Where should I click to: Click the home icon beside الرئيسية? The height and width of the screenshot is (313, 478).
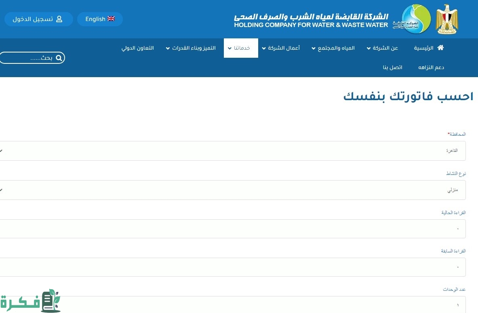point(440,48)
